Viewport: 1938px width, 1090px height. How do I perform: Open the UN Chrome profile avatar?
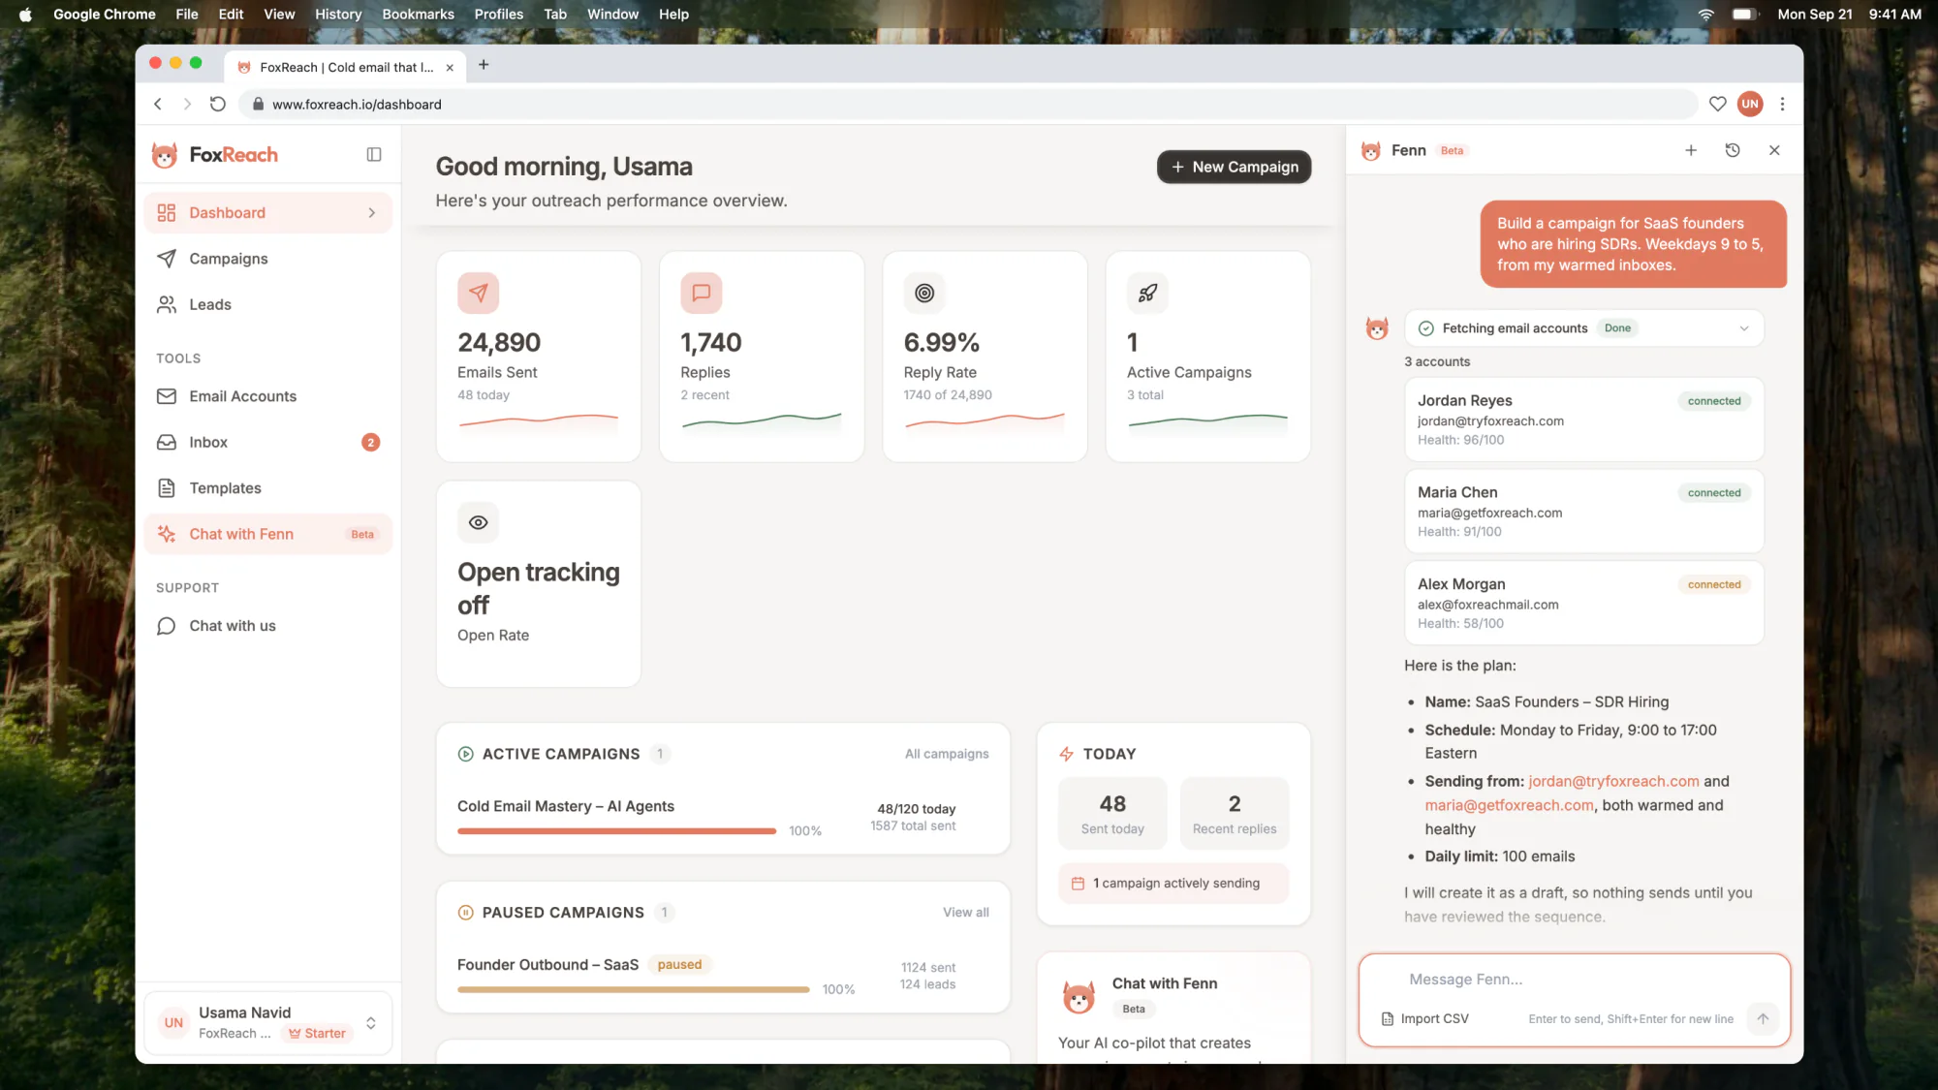[x=1750, y=105]
